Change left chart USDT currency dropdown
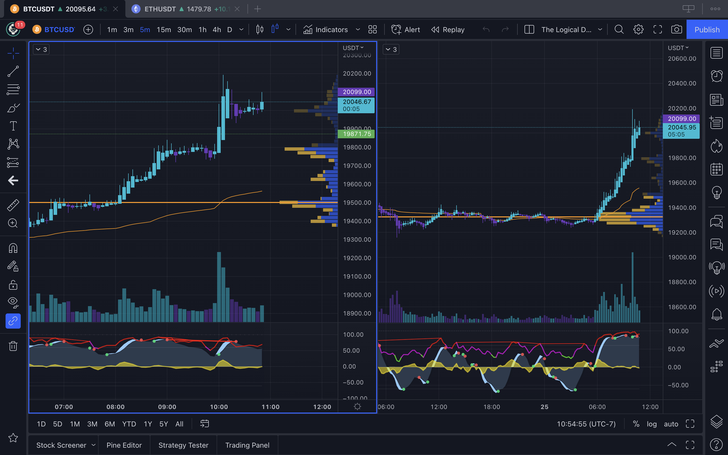 353,48
